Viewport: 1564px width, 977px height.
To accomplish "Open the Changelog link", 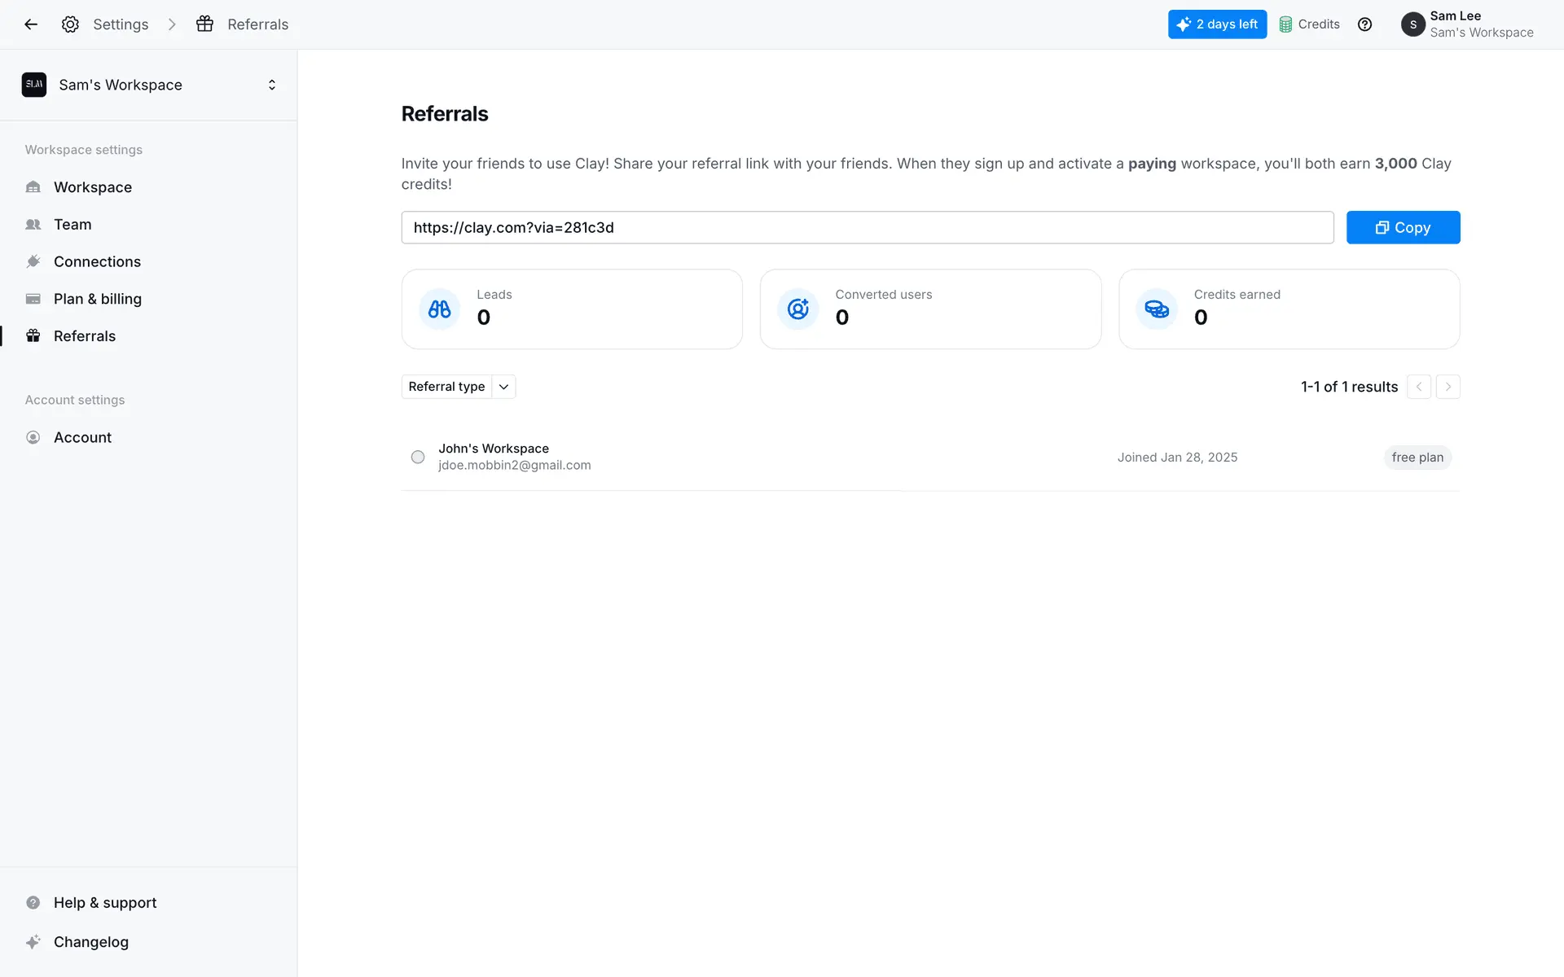I will pyautogui.click(x=91, y=942).
